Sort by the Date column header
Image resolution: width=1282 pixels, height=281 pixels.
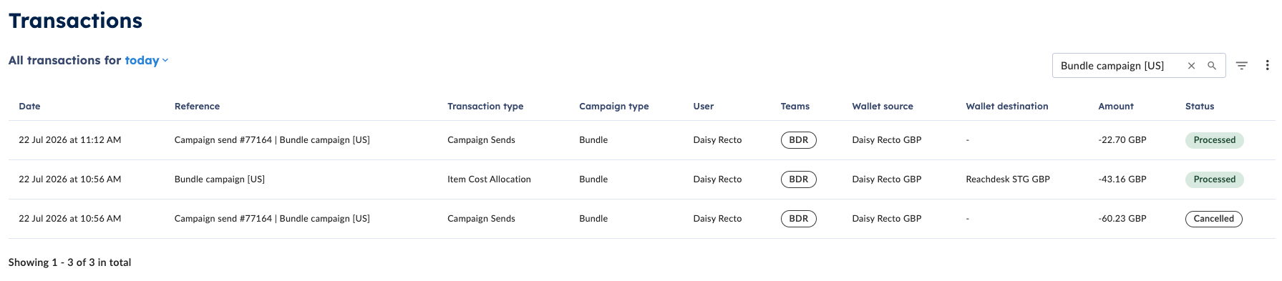[29, 107]
